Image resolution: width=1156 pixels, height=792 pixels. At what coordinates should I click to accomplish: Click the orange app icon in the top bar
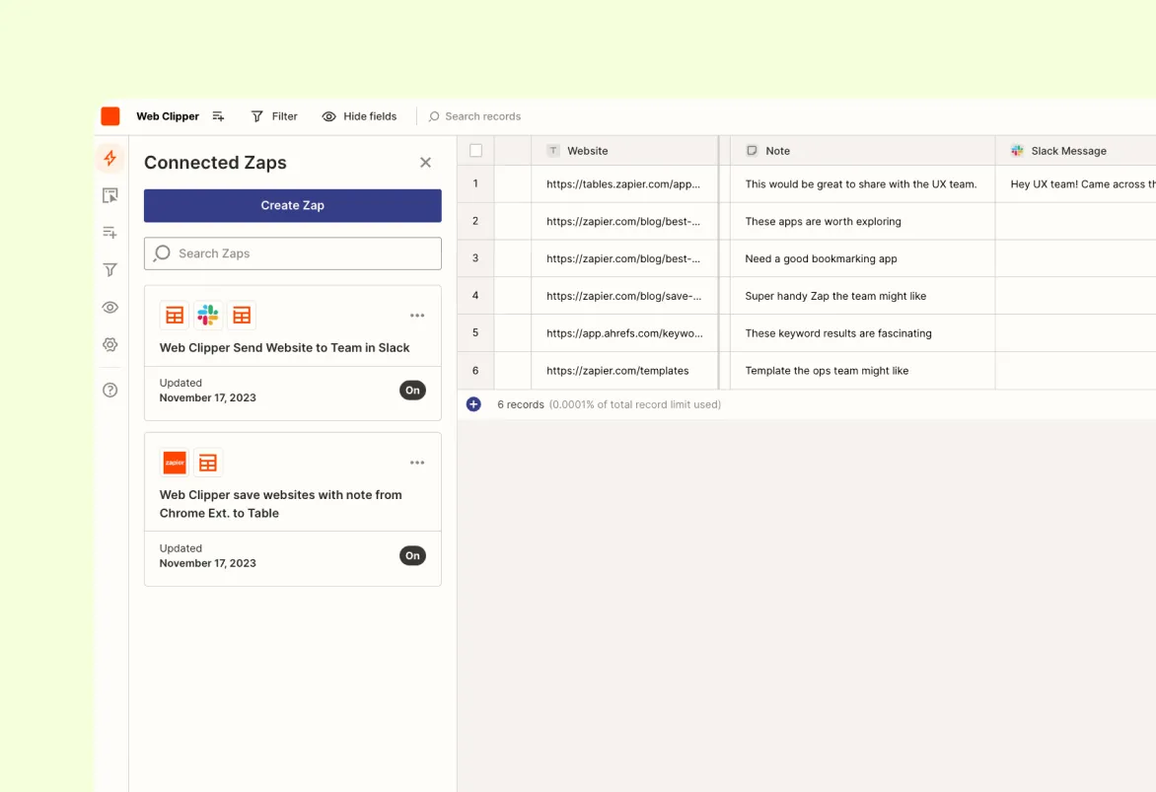pos(110,115)
